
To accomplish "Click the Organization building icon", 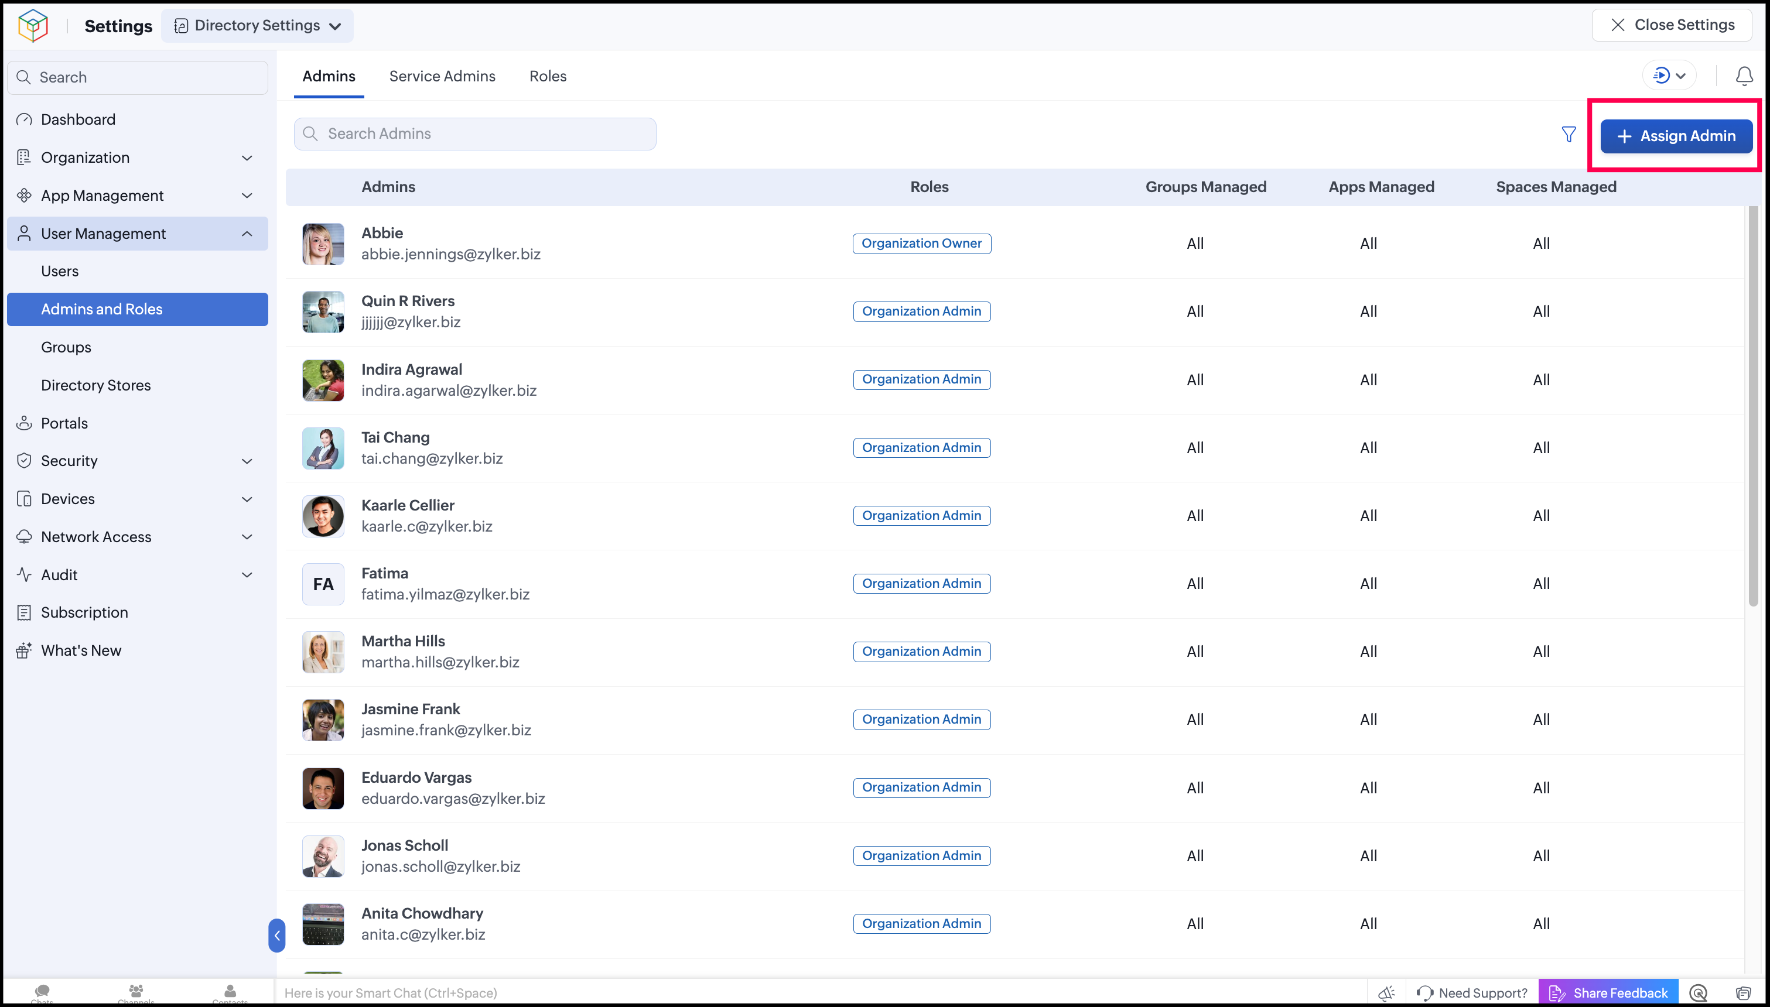I will pos(24,157).
